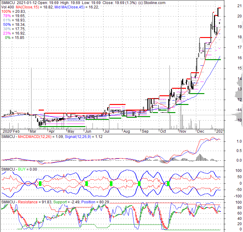Click the -100 BUY panel axis label
The width and height of the screenshot is (243, 232).
pos(238,196)
